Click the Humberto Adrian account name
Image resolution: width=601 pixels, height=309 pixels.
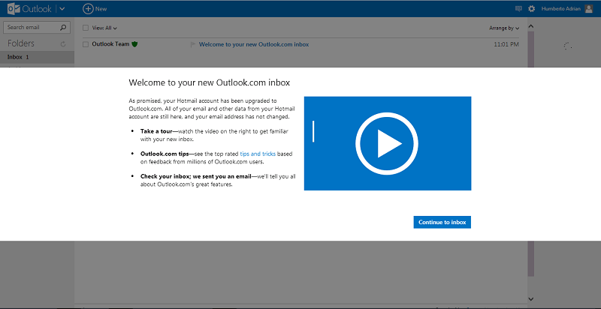560,9
